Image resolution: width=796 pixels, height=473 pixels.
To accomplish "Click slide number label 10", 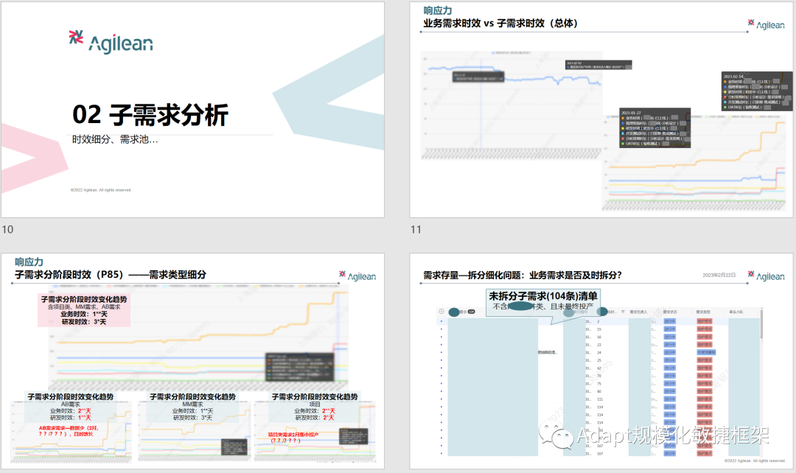I will (x=7, y=229).
